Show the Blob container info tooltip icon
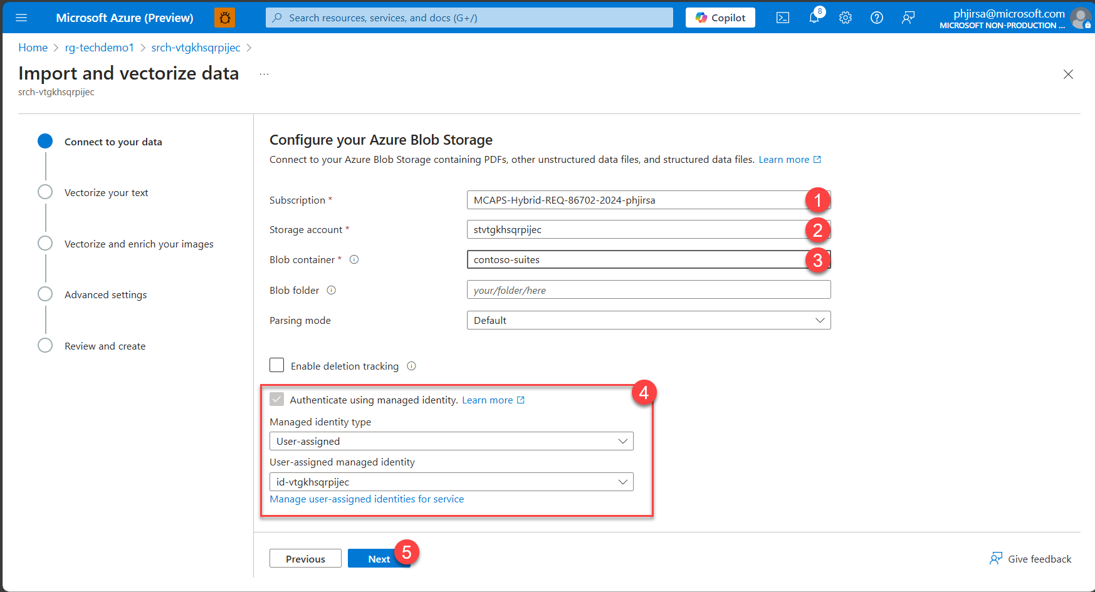This screenshot has height=592, width=1095. coord(354,259)
